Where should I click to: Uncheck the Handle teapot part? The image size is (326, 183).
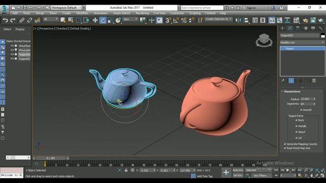tap(296, 126)
